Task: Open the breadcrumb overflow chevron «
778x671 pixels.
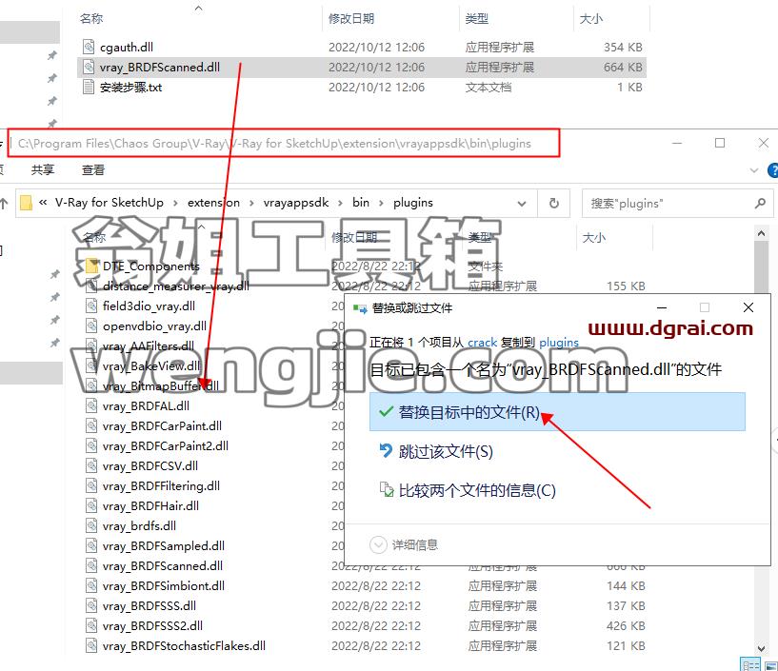Action: pos(43,203)
